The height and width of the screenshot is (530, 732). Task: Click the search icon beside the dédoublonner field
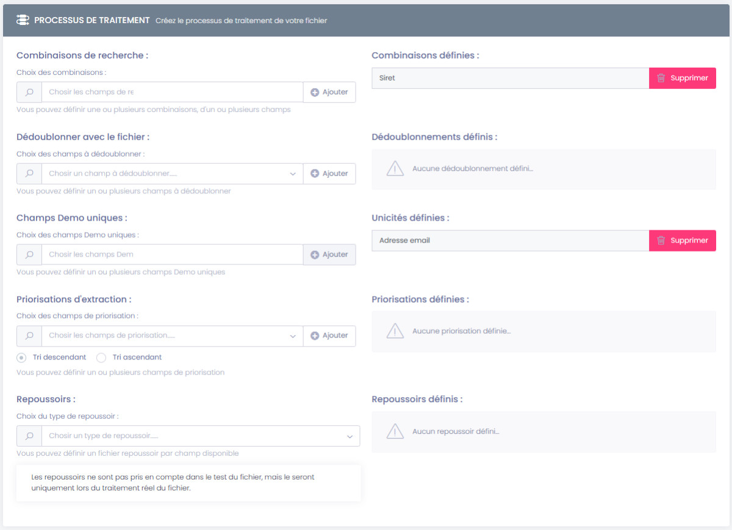(x=29, y=174)
